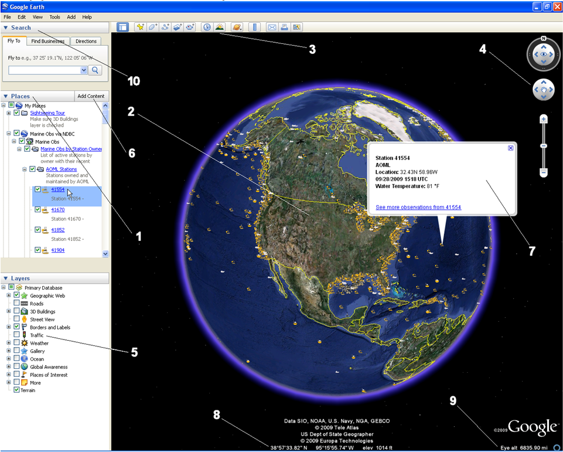The width and height of the screenshot is (563, 452).
Task: Collapse the Places panel header triangle
Action: (x=6, y=96)
